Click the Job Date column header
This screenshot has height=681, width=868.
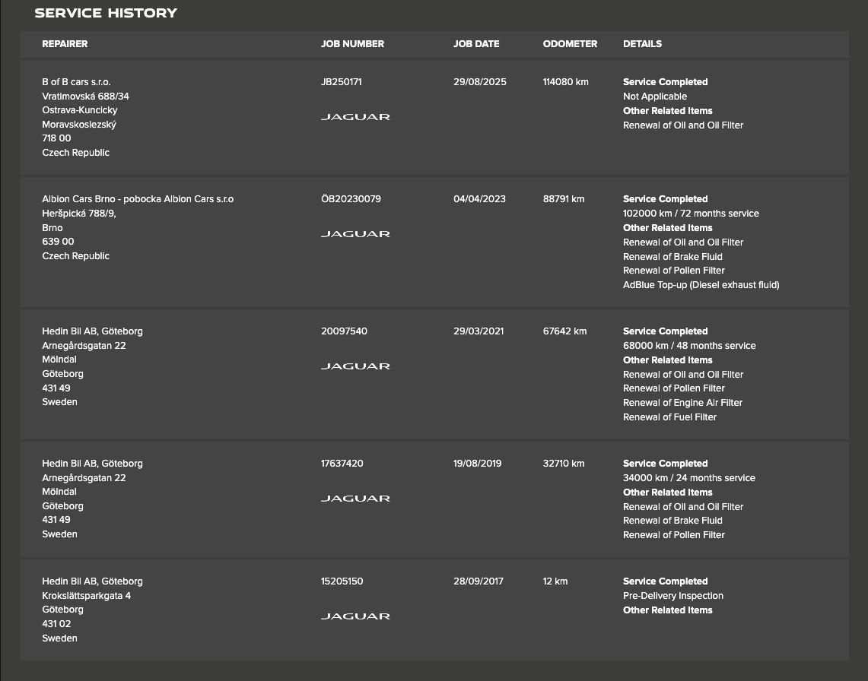coord(476,44)
